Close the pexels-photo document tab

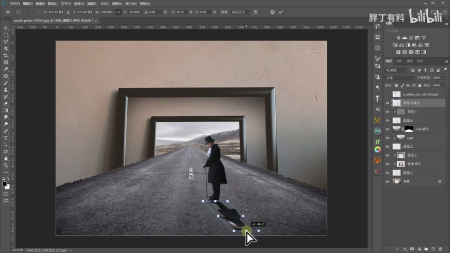(x=96, y=20)
